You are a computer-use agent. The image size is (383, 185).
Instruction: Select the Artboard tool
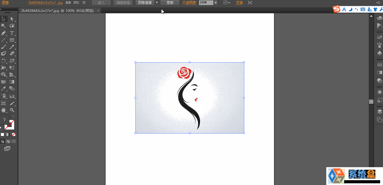(4, 103)
